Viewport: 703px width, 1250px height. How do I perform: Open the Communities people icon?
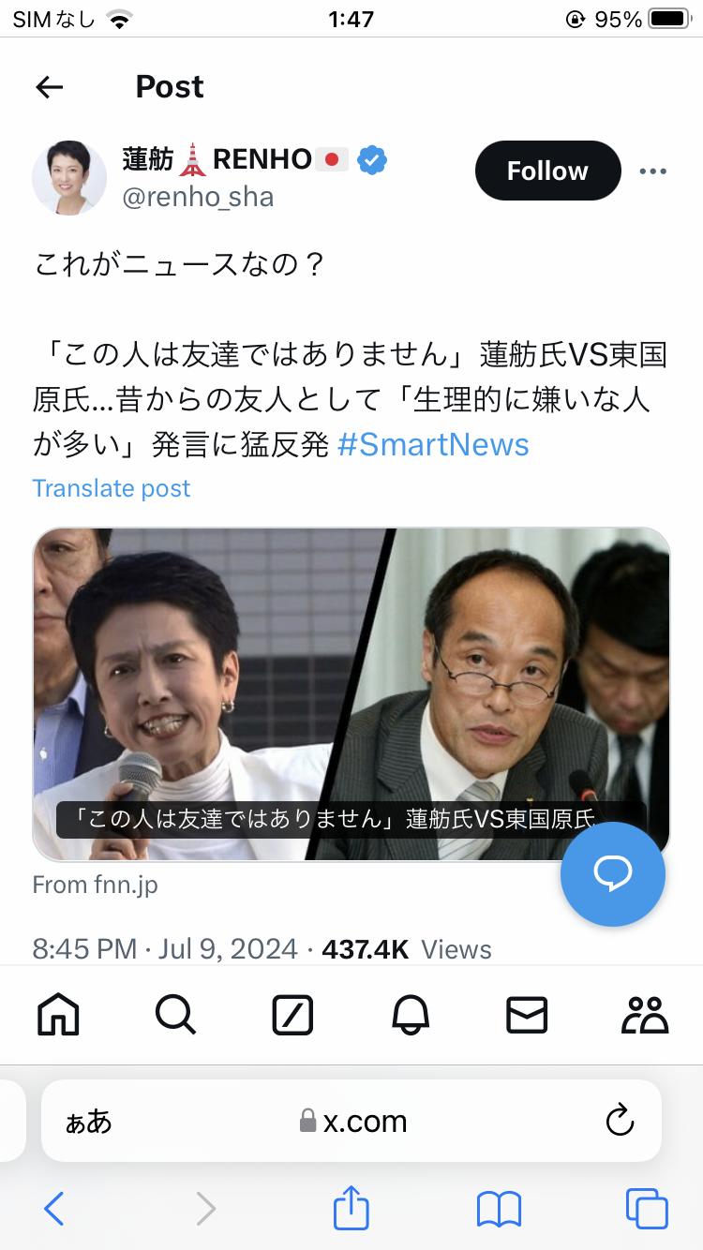(x=645, y=1015)
